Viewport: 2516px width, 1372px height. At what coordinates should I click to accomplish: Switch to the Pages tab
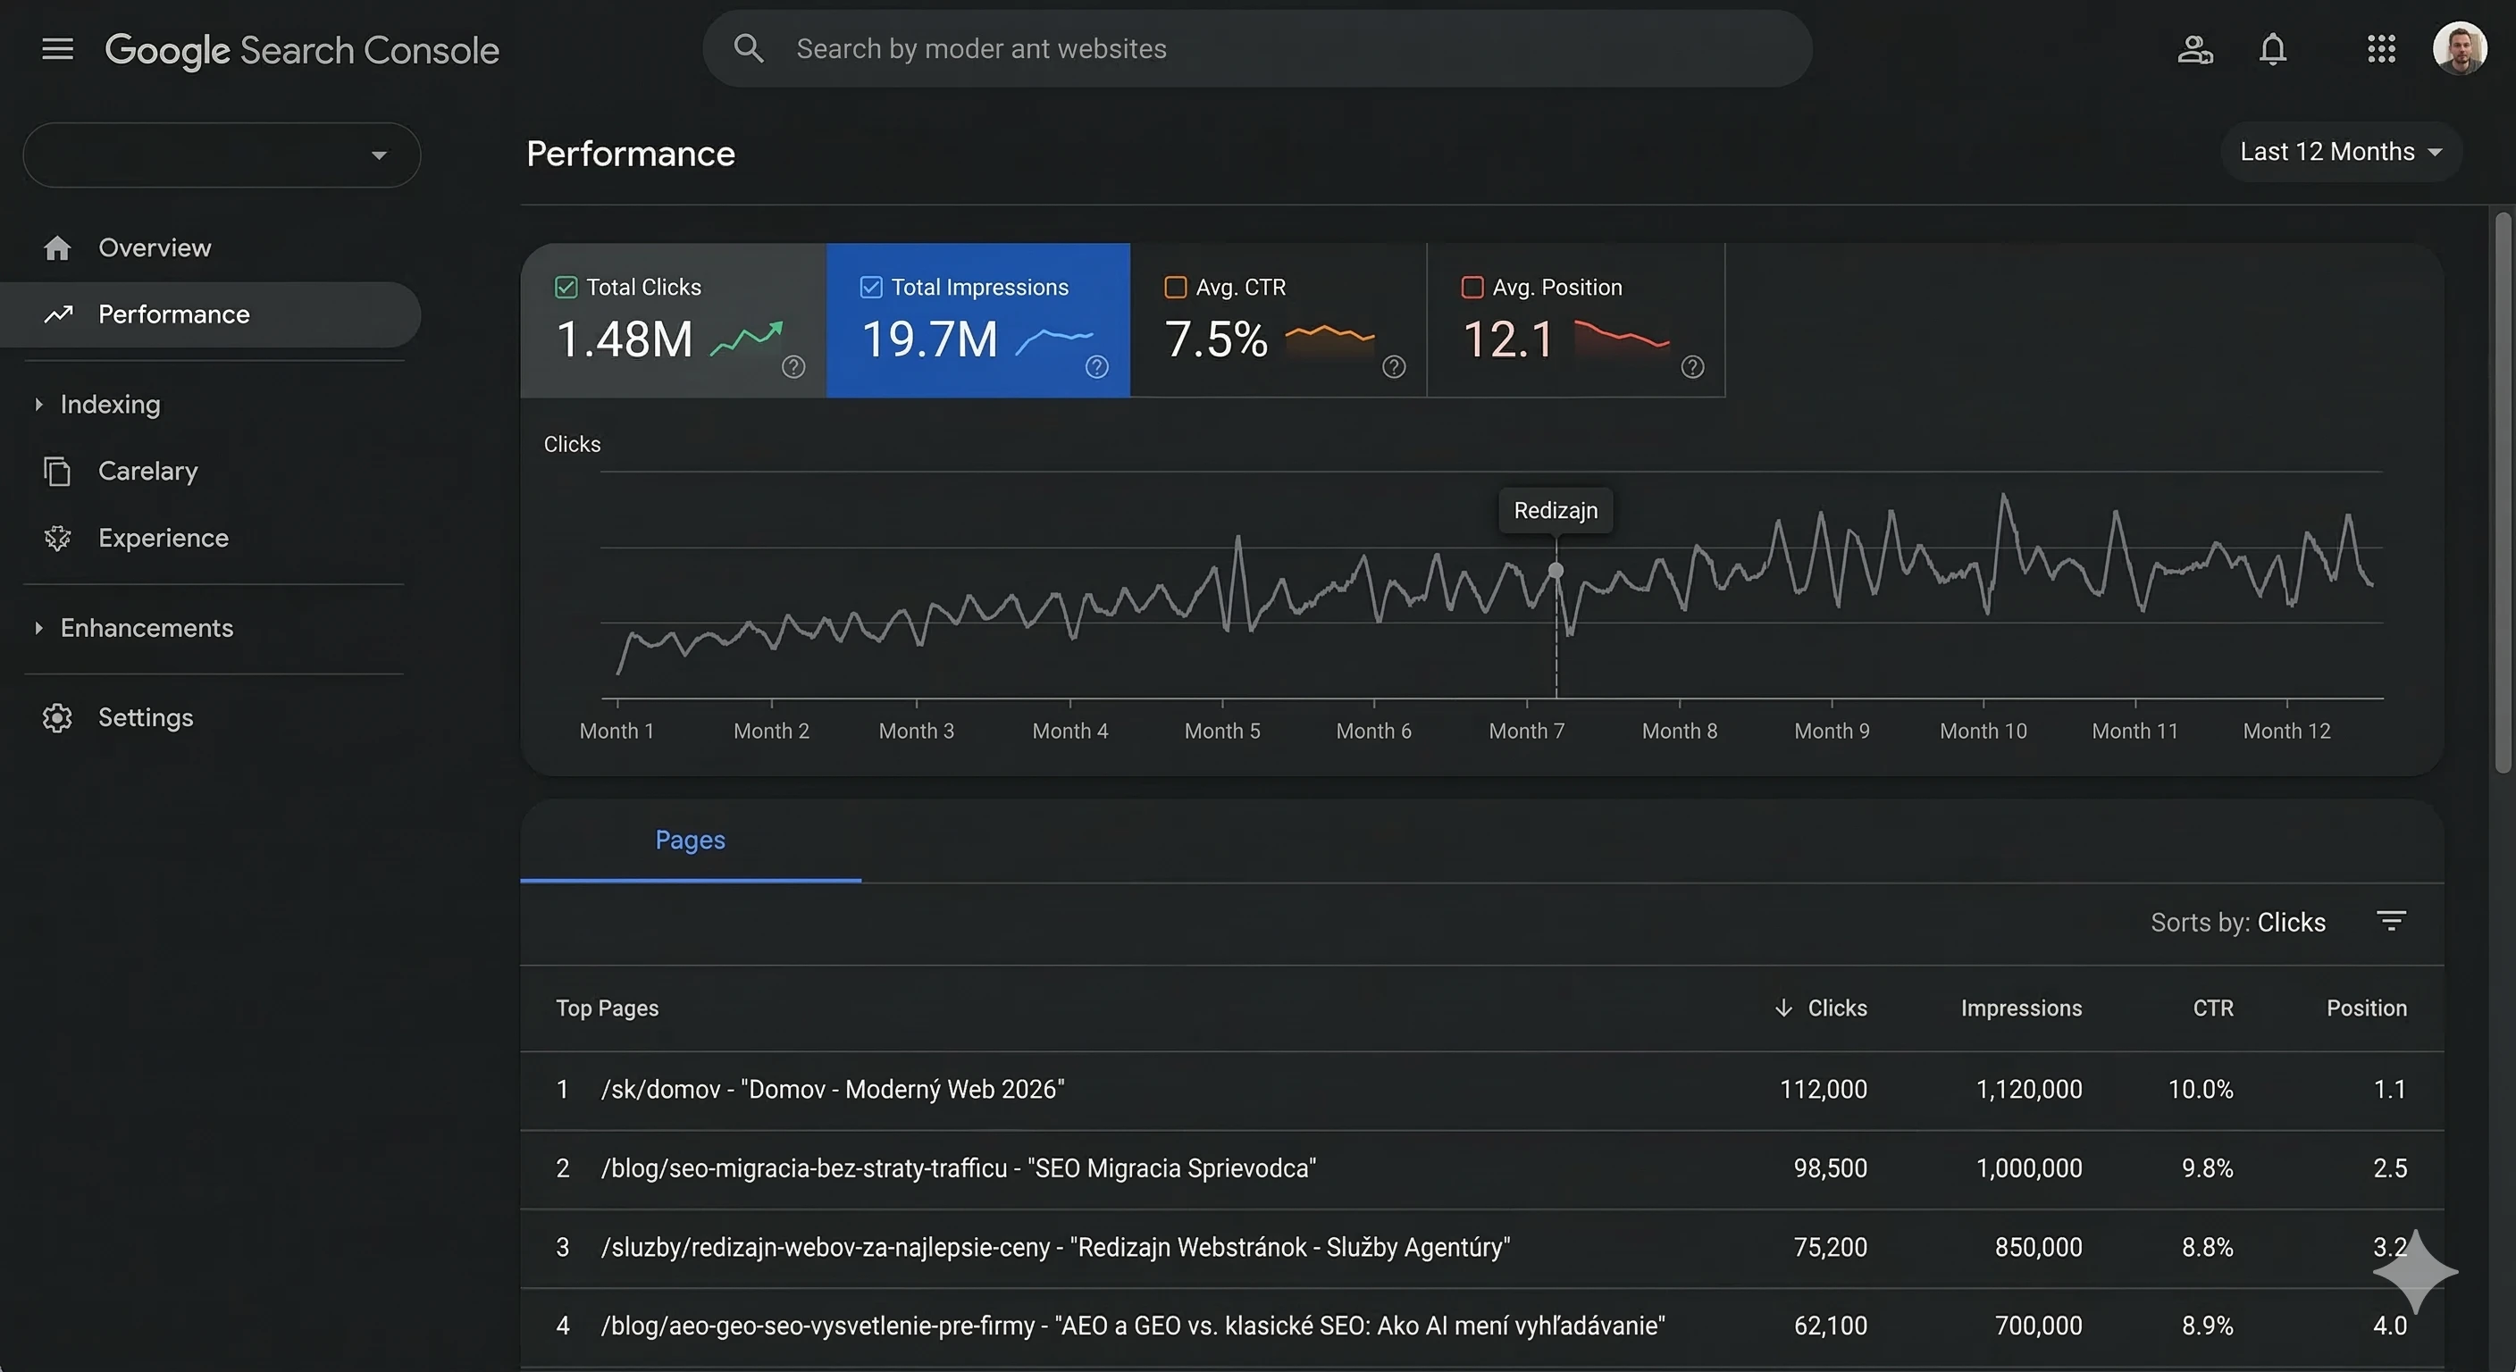[690, 841]
